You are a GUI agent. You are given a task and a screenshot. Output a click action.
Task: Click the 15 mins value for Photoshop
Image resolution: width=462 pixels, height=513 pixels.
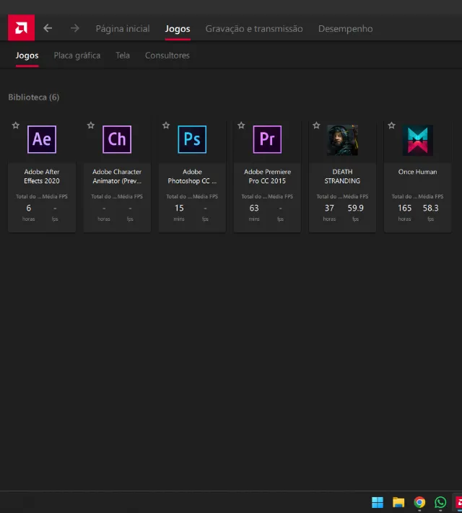point(179,208)
